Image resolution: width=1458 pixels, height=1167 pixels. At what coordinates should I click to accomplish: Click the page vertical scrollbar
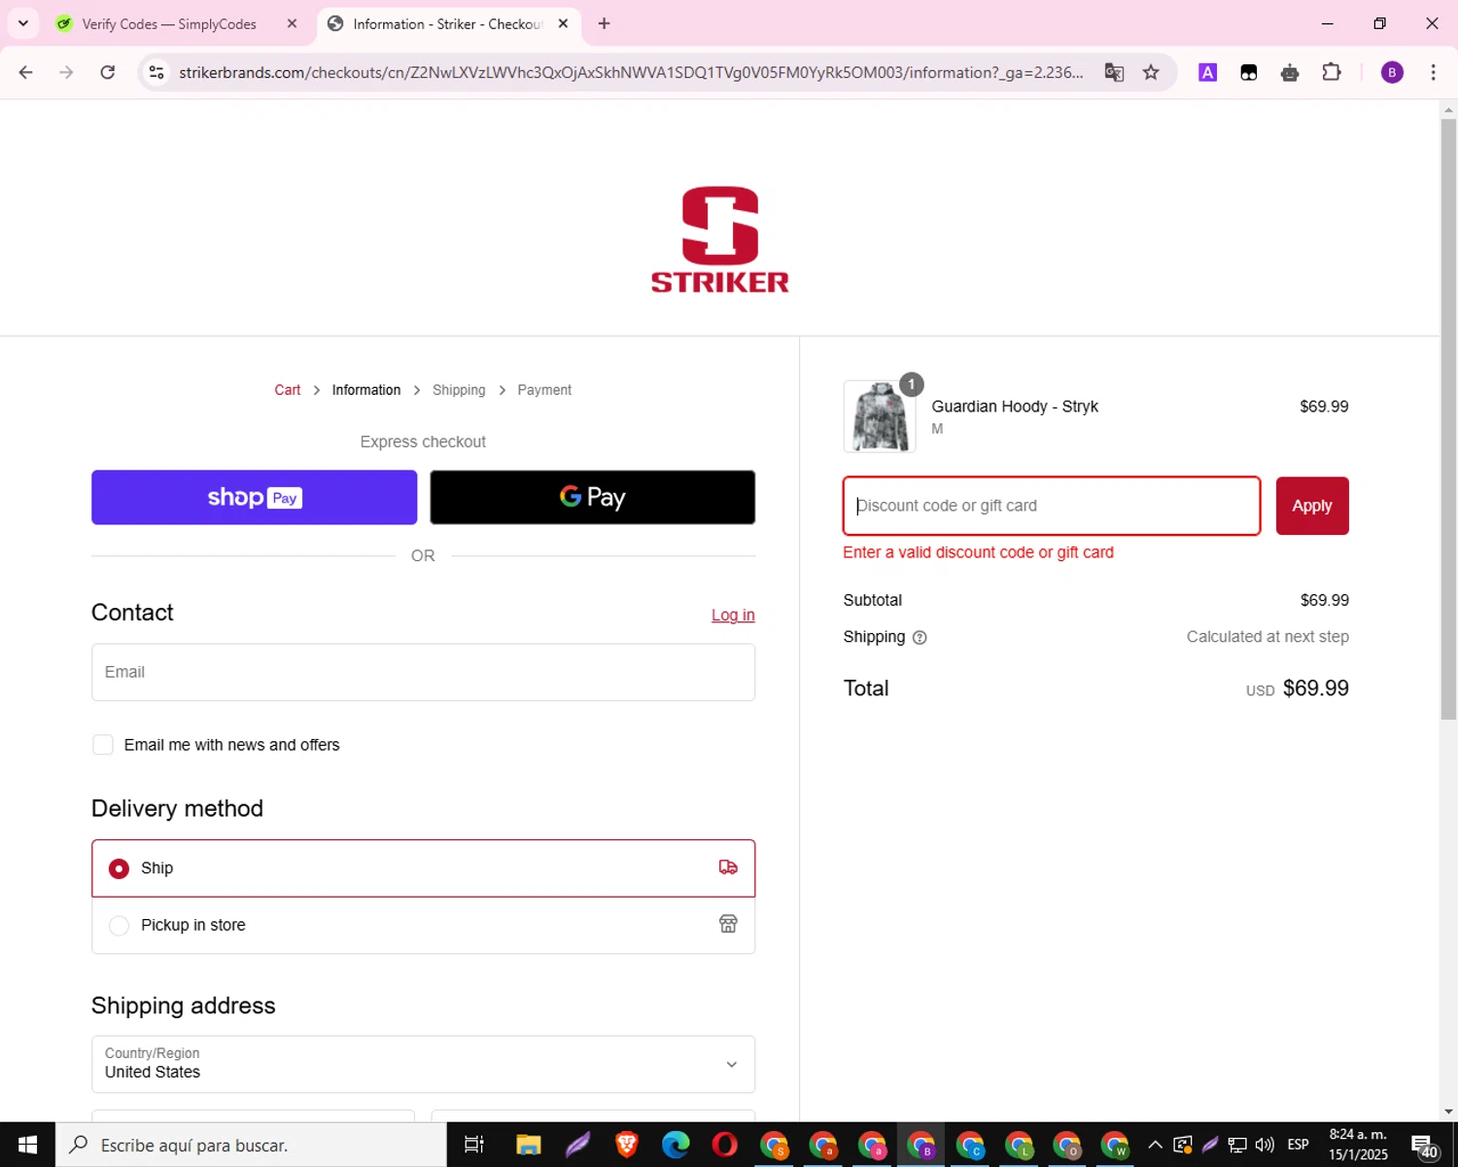(x=1448, y=418)
